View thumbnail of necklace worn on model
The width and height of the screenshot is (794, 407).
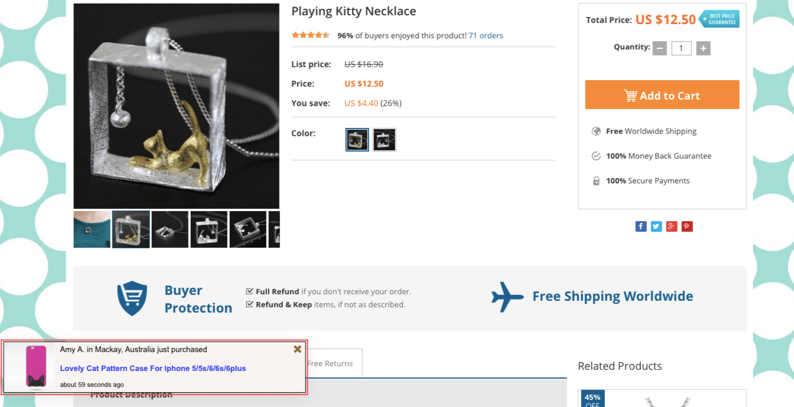[x=92, y=229]
